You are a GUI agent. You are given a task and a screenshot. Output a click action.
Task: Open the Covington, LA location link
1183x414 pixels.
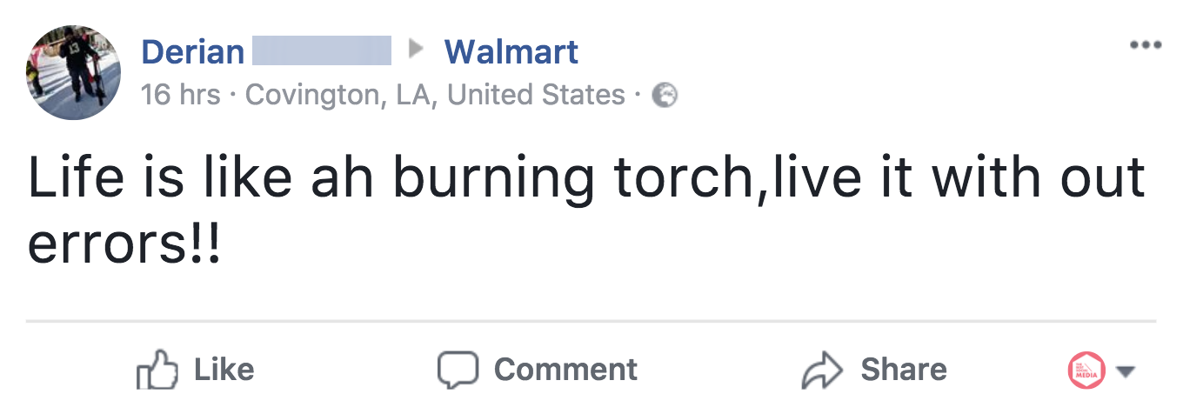(435, 94)
